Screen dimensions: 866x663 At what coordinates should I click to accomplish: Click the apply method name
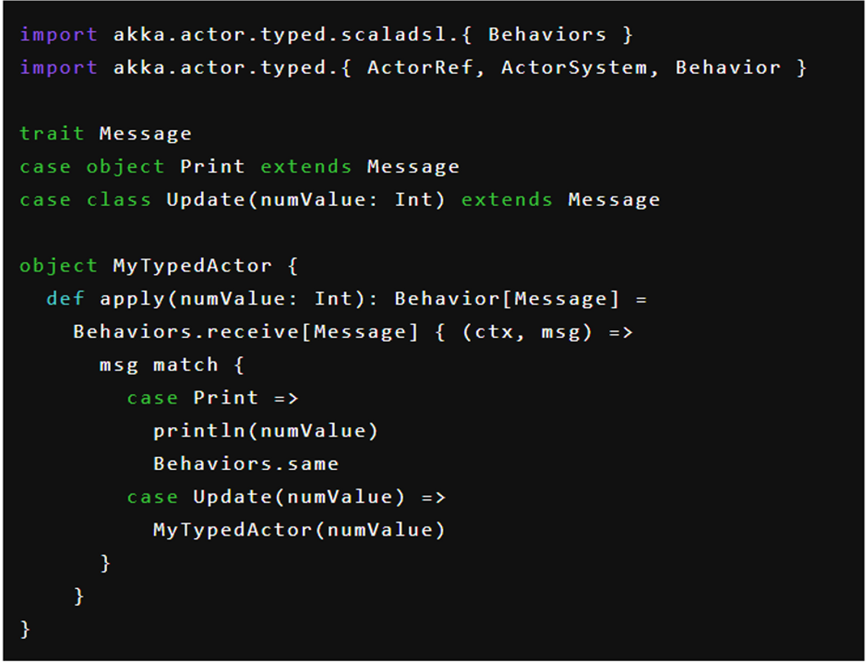click(132, 299)
